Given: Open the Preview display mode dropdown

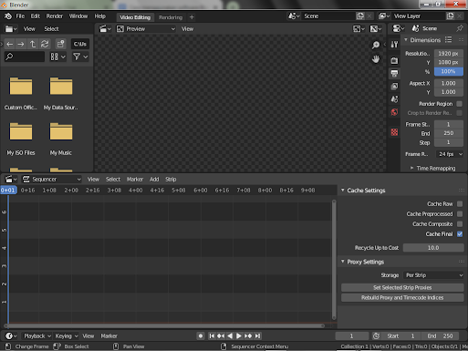Looking at the screenshot, I should pos(146,29).
